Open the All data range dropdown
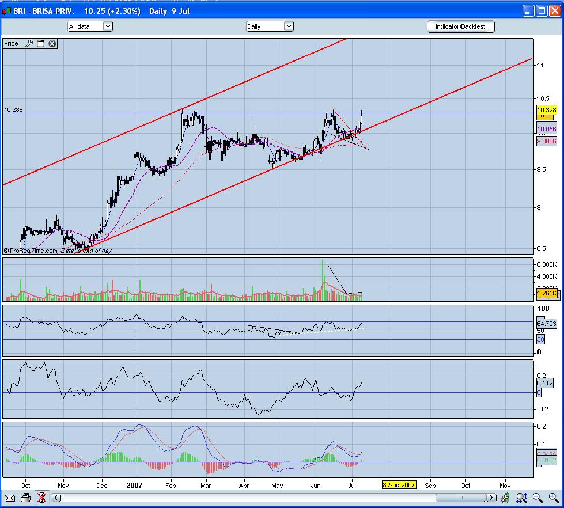The image size is (564, 508). [90, 26]
